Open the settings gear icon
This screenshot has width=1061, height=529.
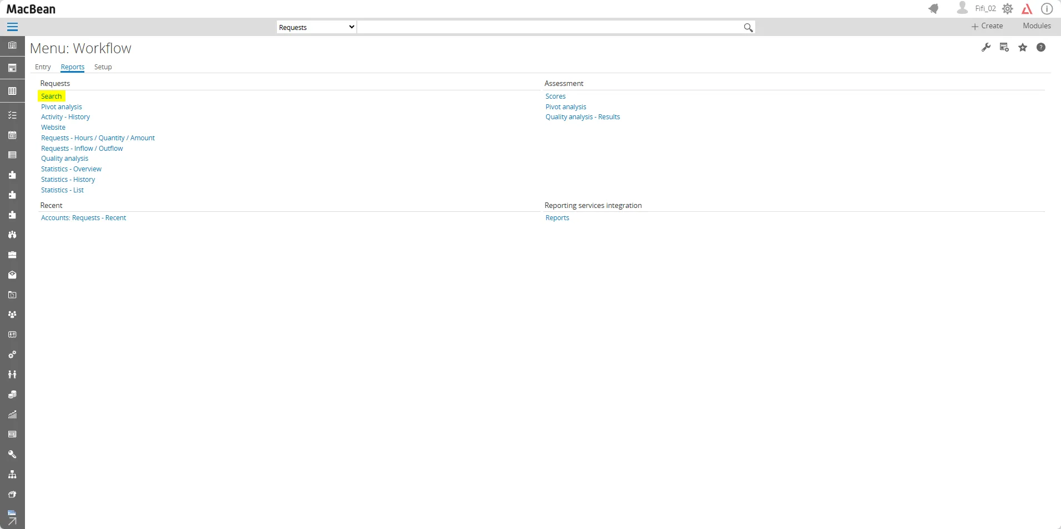pyautogui.click(x=1008, y=9)
